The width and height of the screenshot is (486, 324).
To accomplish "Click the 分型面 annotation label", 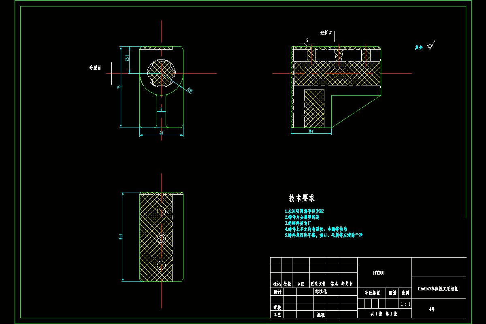I will click(95, 68).
